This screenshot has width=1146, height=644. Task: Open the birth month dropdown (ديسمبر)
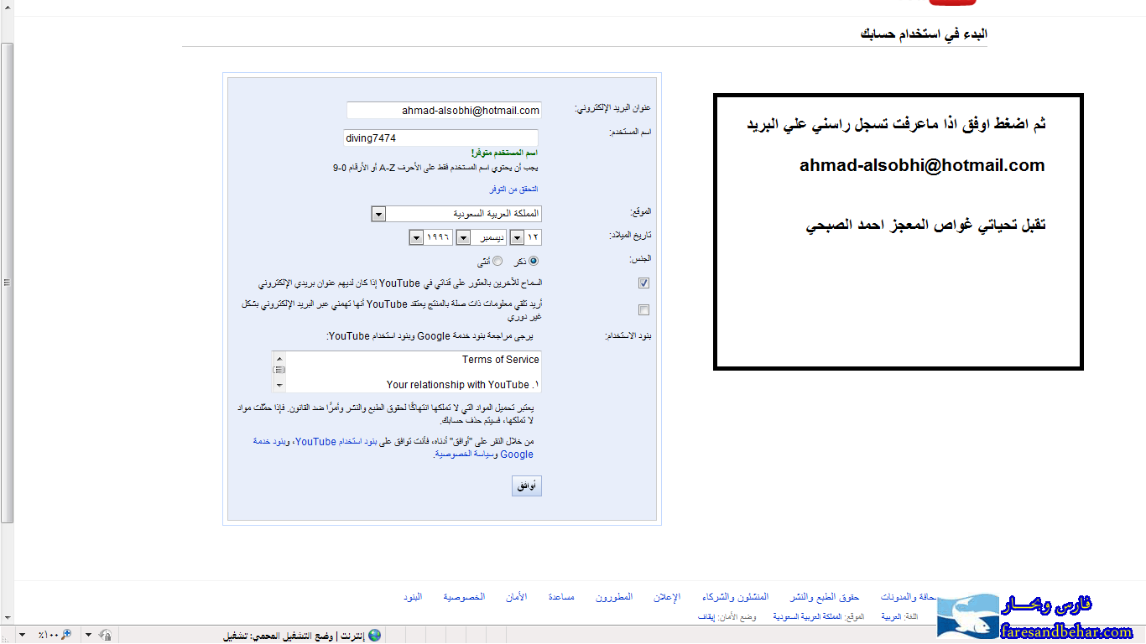coord(462,238)
